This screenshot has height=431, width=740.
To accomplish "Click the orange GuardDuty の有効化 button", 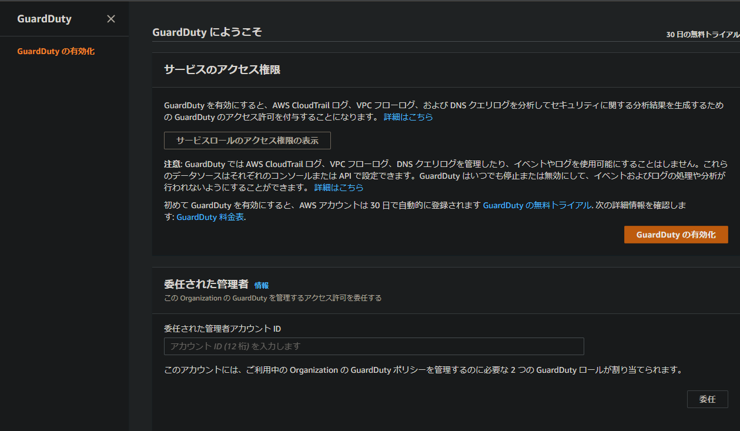I will [x=676, y=235].
